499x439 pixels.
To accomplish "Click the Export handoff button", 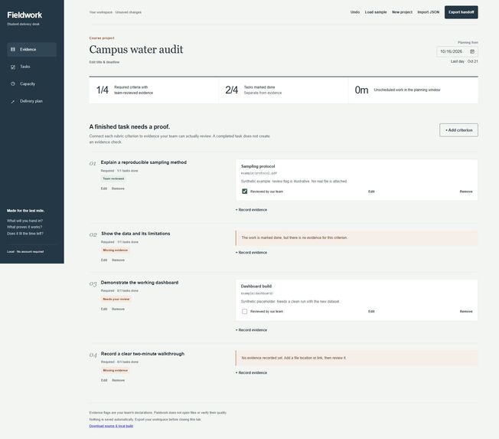I will click(461, 12).
